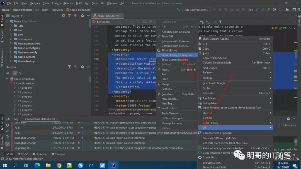Click the Add Configuration... button
The height and width of the screenshot is (169, 301).
[196, 9]
